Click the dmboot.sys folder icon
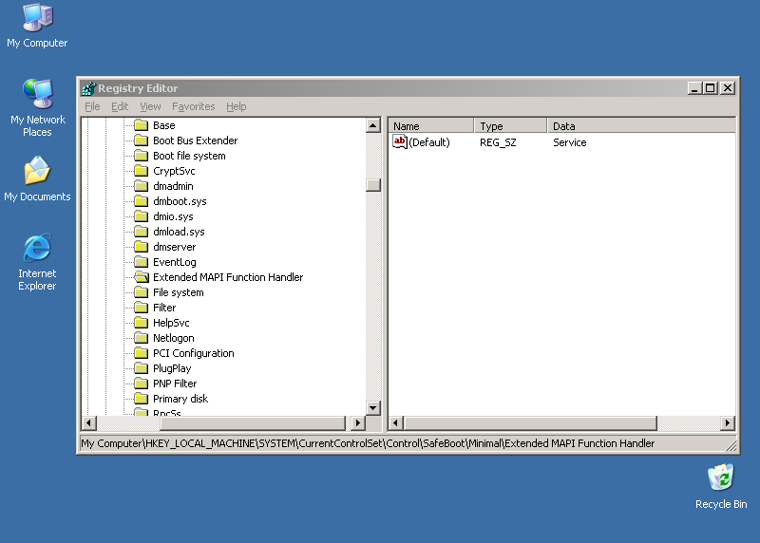Screen dimensions: 760x543 141,201
